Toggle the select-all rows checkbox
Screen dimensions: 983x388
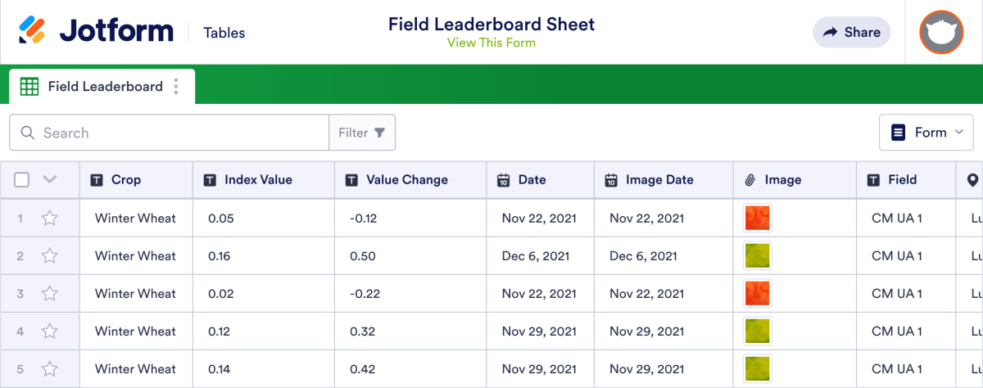pyautogui.click(x=22, y=180)
